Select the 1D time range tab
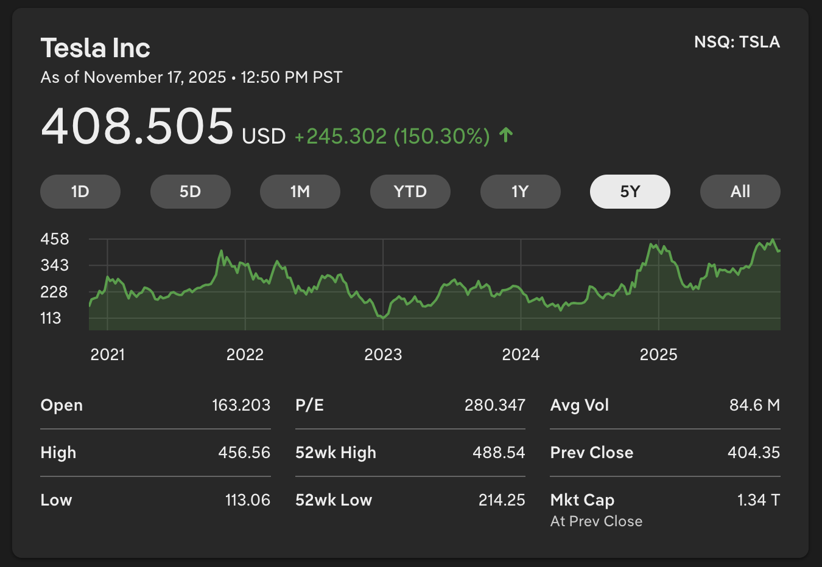 point(80,192)
